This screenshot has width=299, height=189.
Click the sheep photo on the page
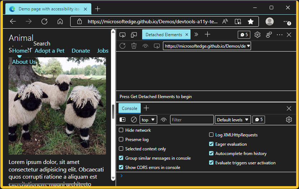(57, 106)
